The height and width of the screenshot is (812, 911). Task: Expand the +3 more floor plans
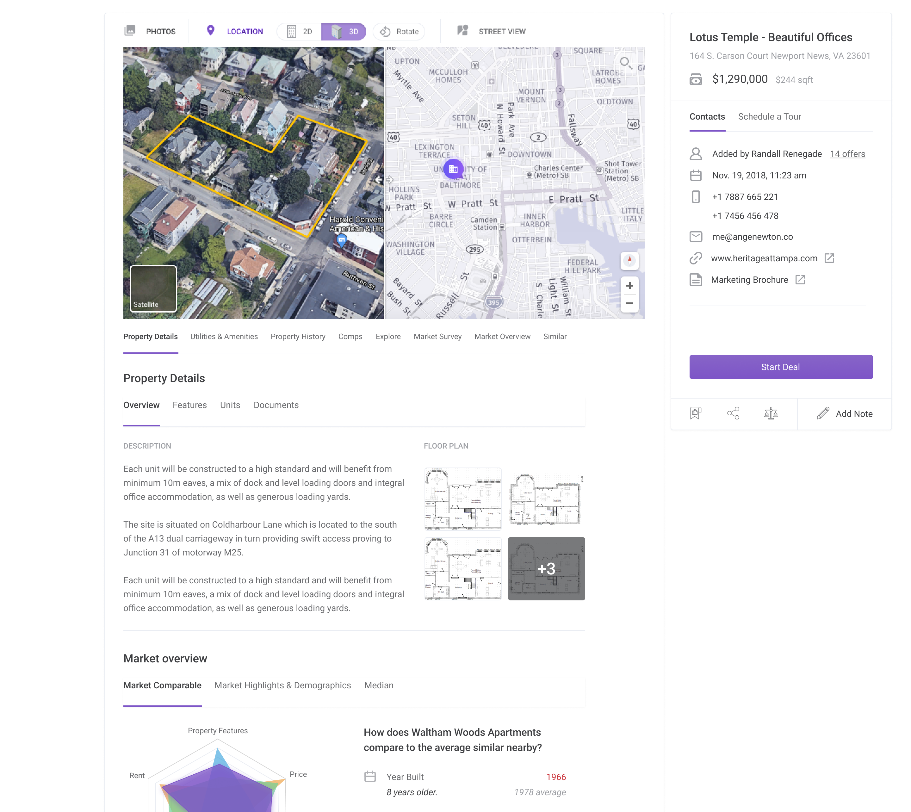click(x=546, y=568)
